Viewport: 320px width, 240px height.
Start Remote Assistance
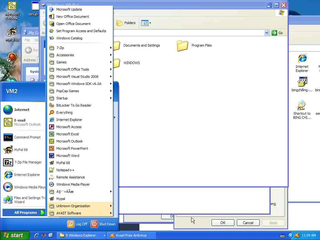[80, 177]
